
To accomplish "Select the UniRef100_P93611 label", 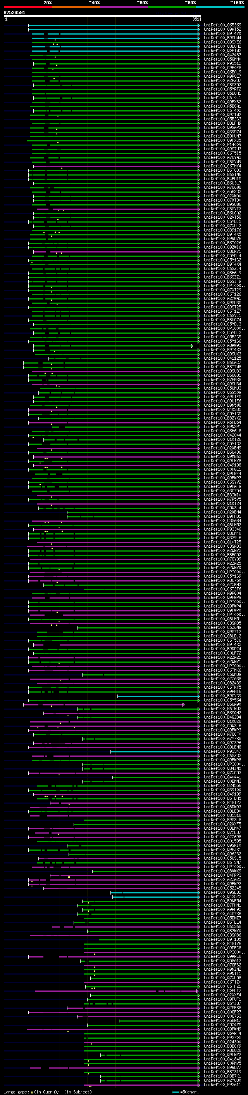I will click(222, 1085).
